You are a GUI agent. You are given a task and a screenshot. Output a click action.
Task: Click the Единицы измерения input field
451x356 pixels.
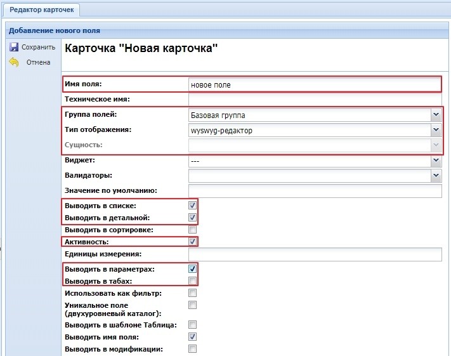pyautogui.click(x=314, y=254)
